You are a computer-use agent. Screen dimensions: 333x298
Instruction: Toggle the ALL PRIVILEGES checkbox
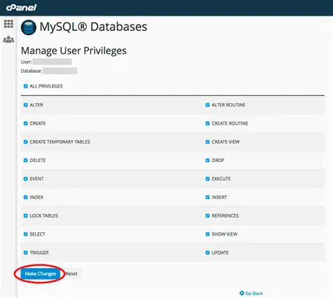26,86
